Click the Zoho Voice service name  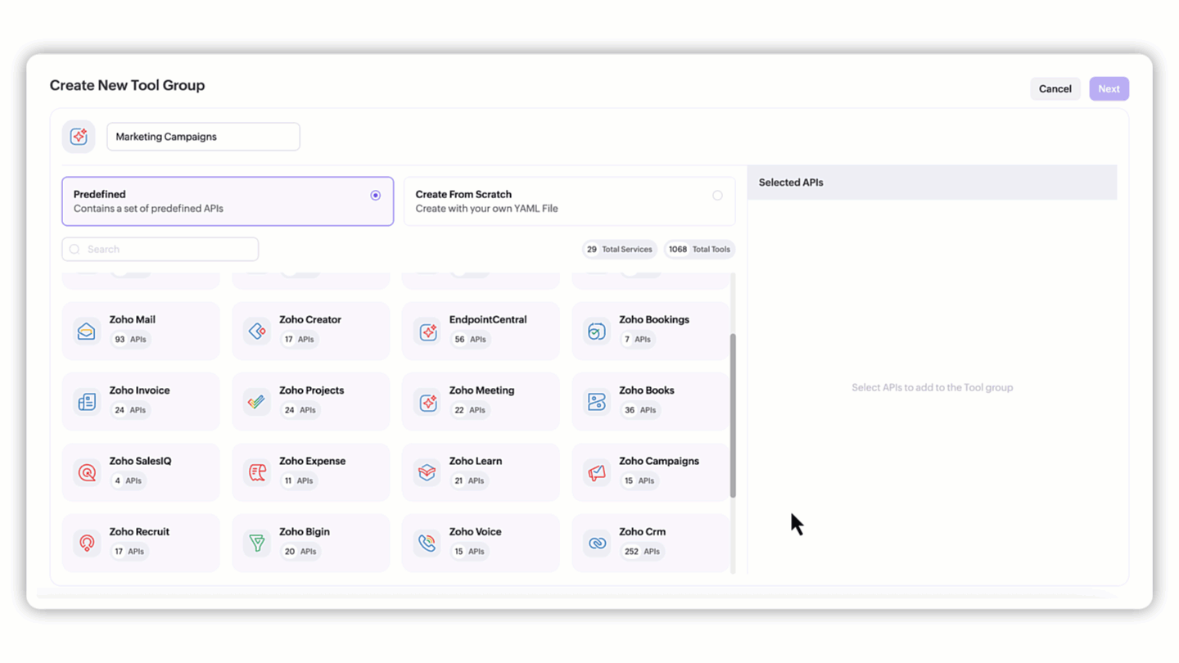(476, 531)
